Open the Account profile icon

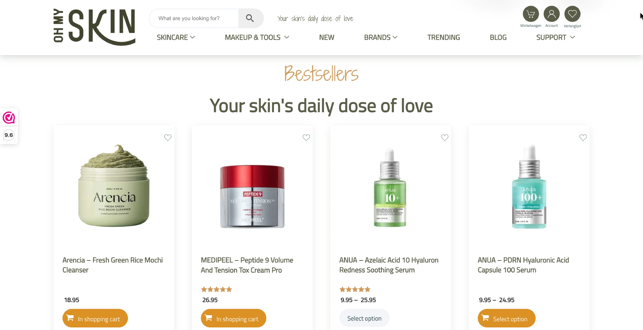(x=551, y=14)
